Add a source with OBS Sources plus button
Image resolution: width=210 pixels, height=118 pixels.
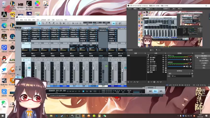[x=149, y=82]
